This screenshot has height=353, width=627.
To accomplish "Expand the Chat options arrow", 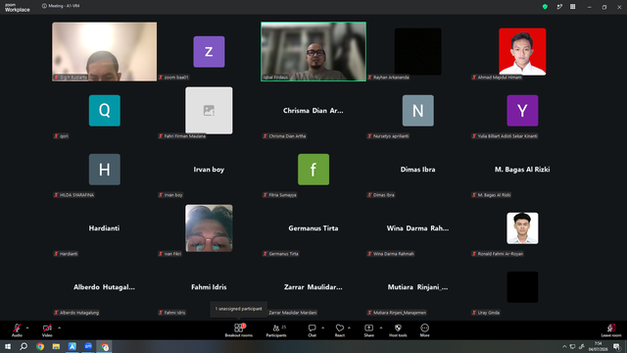I will (322, 328).
